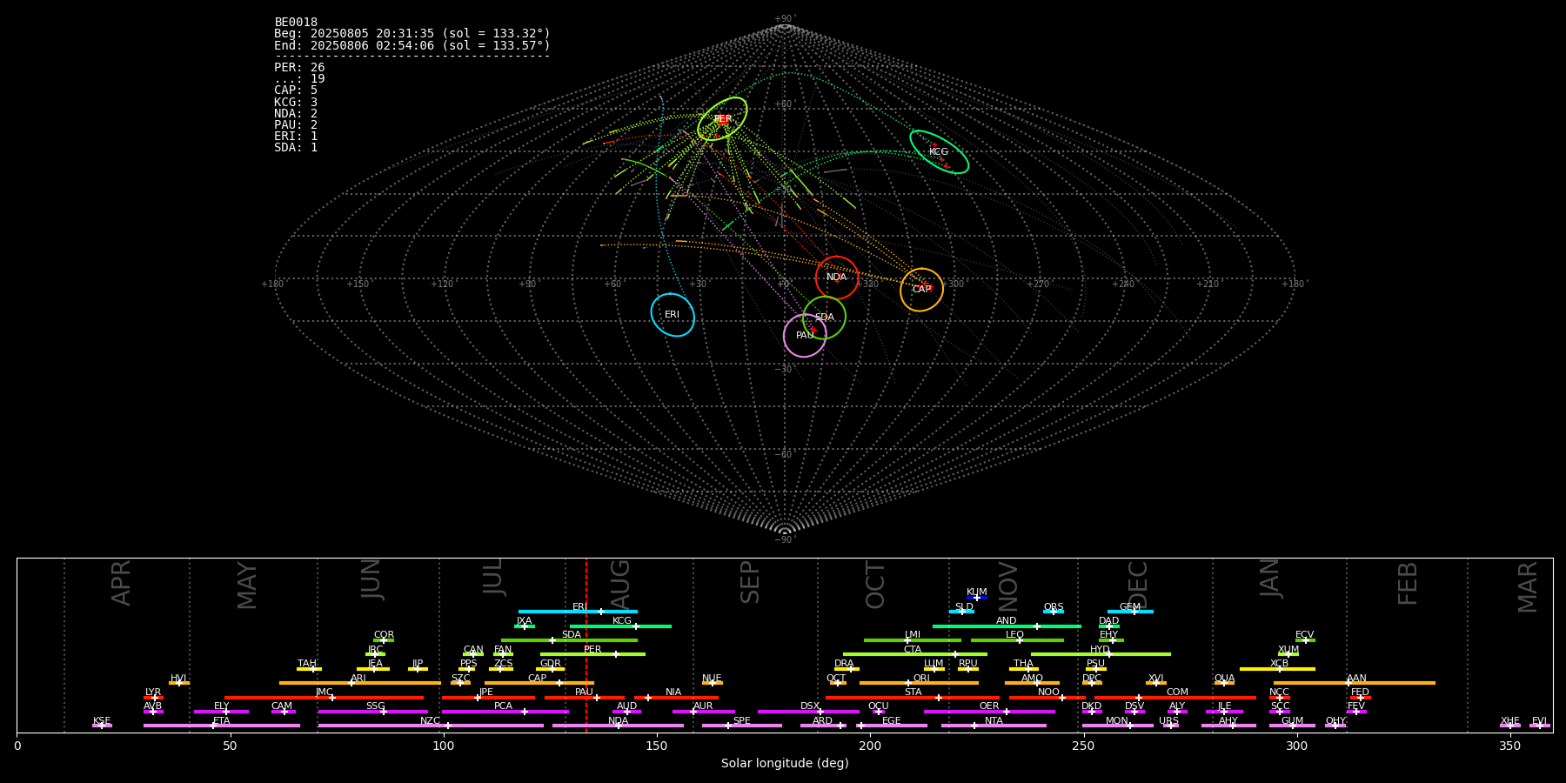The image size is (1566, 783).
Task: Click the 'KCG: 3' count in legend
Action: [296, 102]
